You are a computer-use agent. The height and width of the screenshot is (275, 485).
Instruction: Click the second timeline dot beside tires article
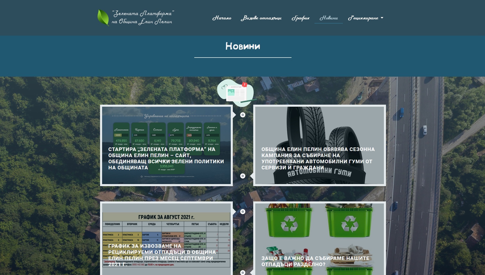pos(243,176)
